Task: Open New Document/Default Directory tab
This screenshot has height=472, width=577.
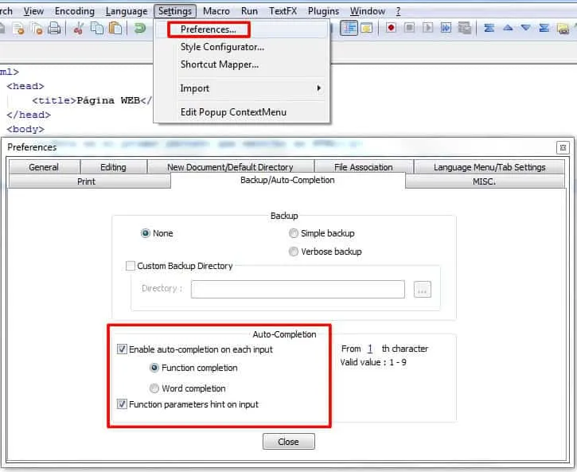Action: (230, 167)
